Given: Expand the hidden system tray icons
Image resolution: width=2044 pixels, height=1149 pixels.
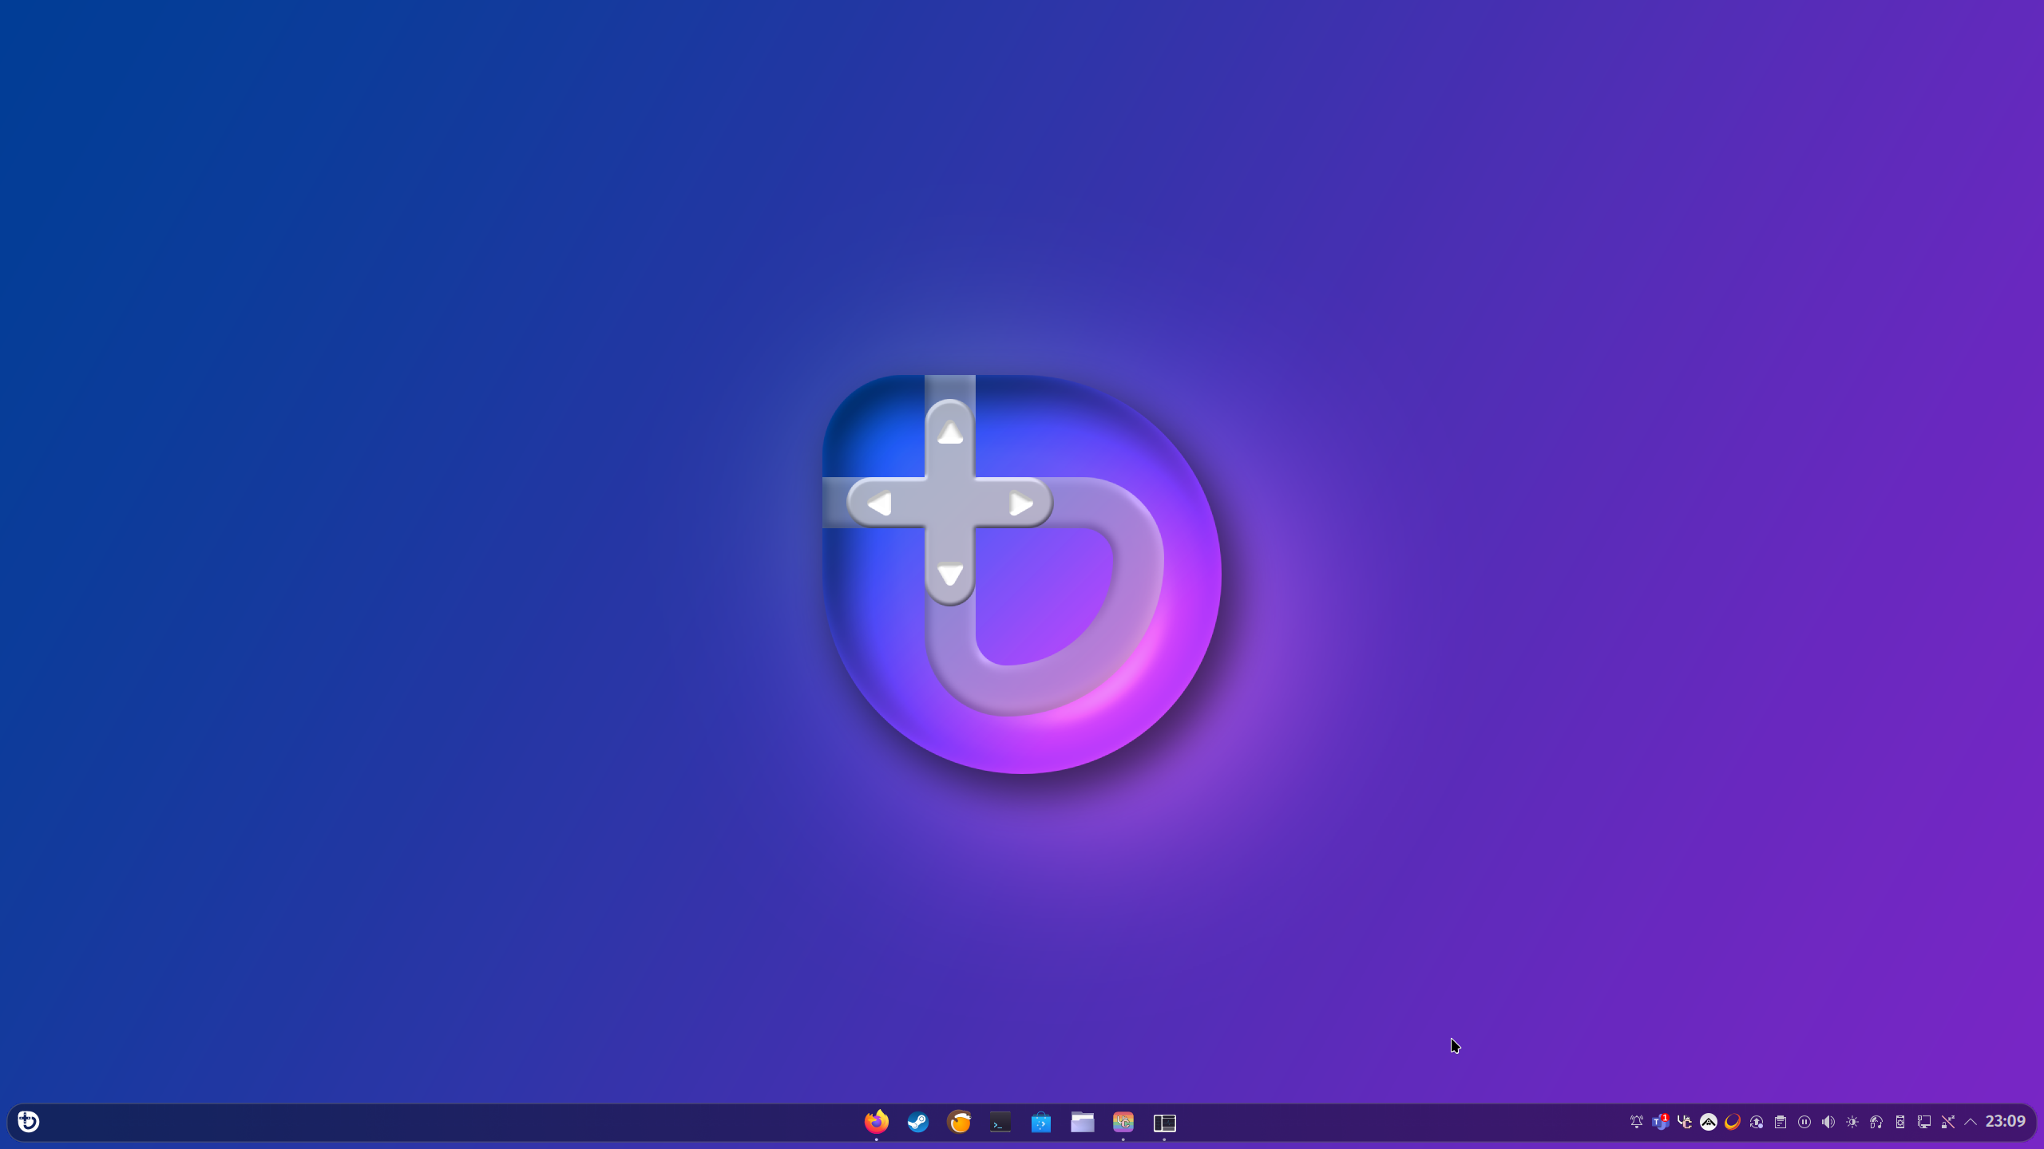Looking at the screenshot, I should pyautogui.click(x=1970, y=1121).
